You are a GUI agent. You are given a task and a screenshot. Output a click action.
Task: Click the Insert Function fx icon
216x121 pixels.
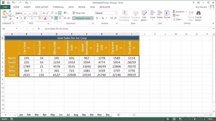[39, 29]
